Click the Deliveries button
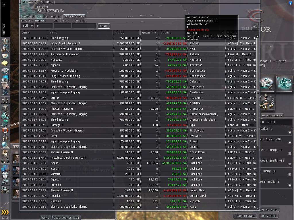Viewport: 294px width, 220px height. [x=268, y=216]
